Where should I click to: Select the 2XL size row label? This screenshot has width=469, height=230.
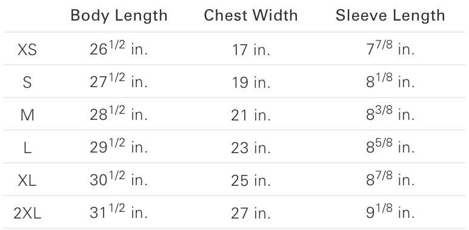click(x=27, y=213)
